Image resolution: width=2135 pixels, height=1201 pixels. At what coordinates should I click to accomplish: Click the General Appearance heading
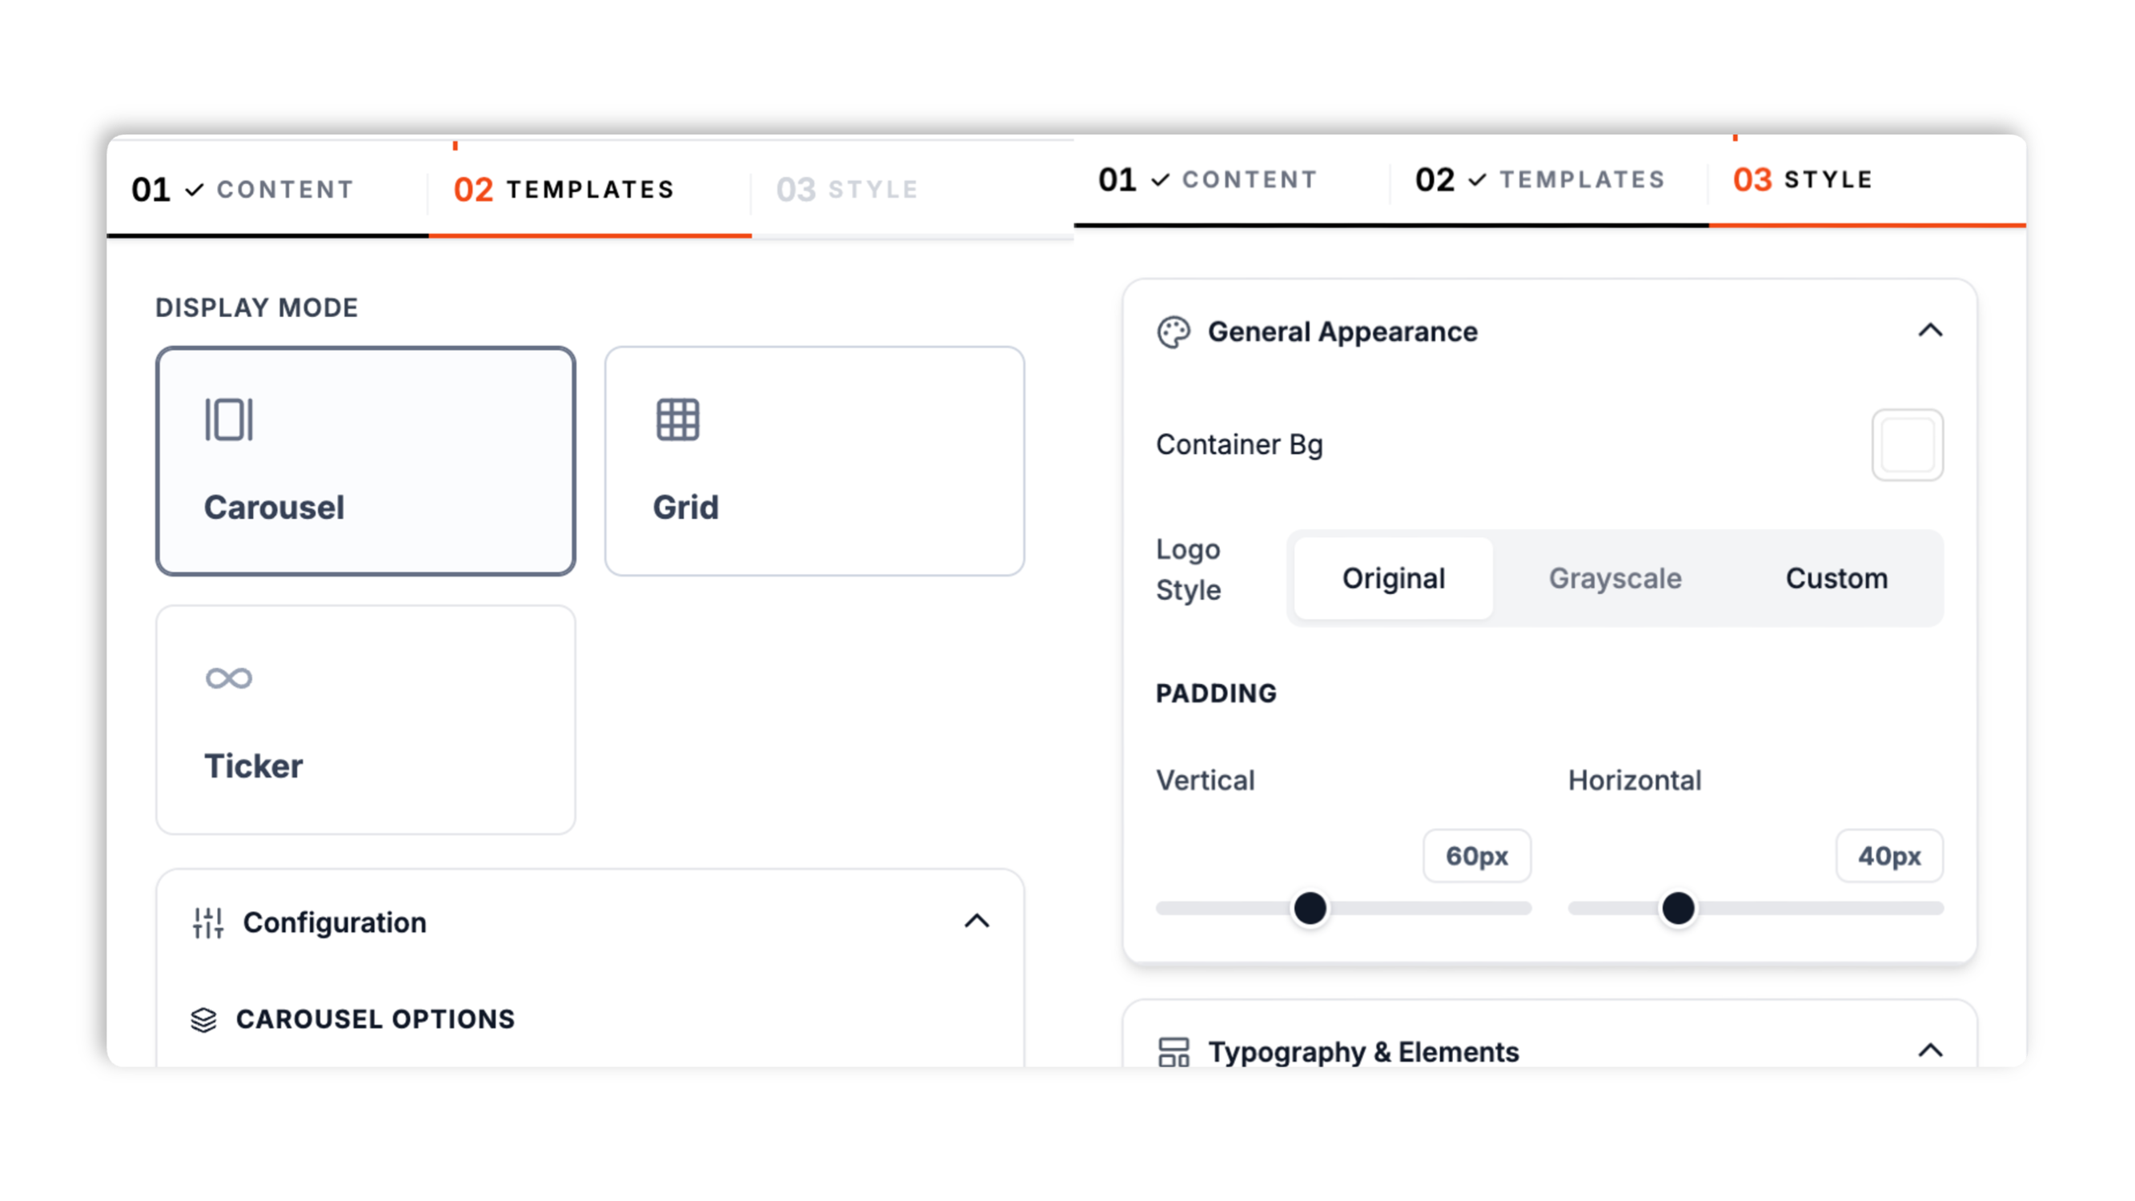[1342, 332]
